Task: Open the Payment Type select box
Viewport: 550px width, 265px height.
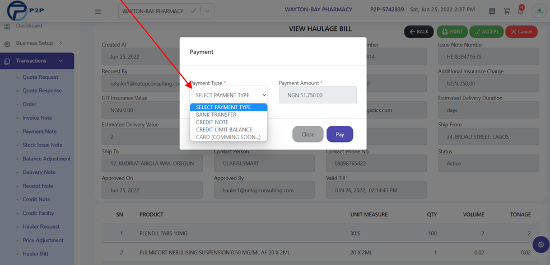Action: pos(229,95)
